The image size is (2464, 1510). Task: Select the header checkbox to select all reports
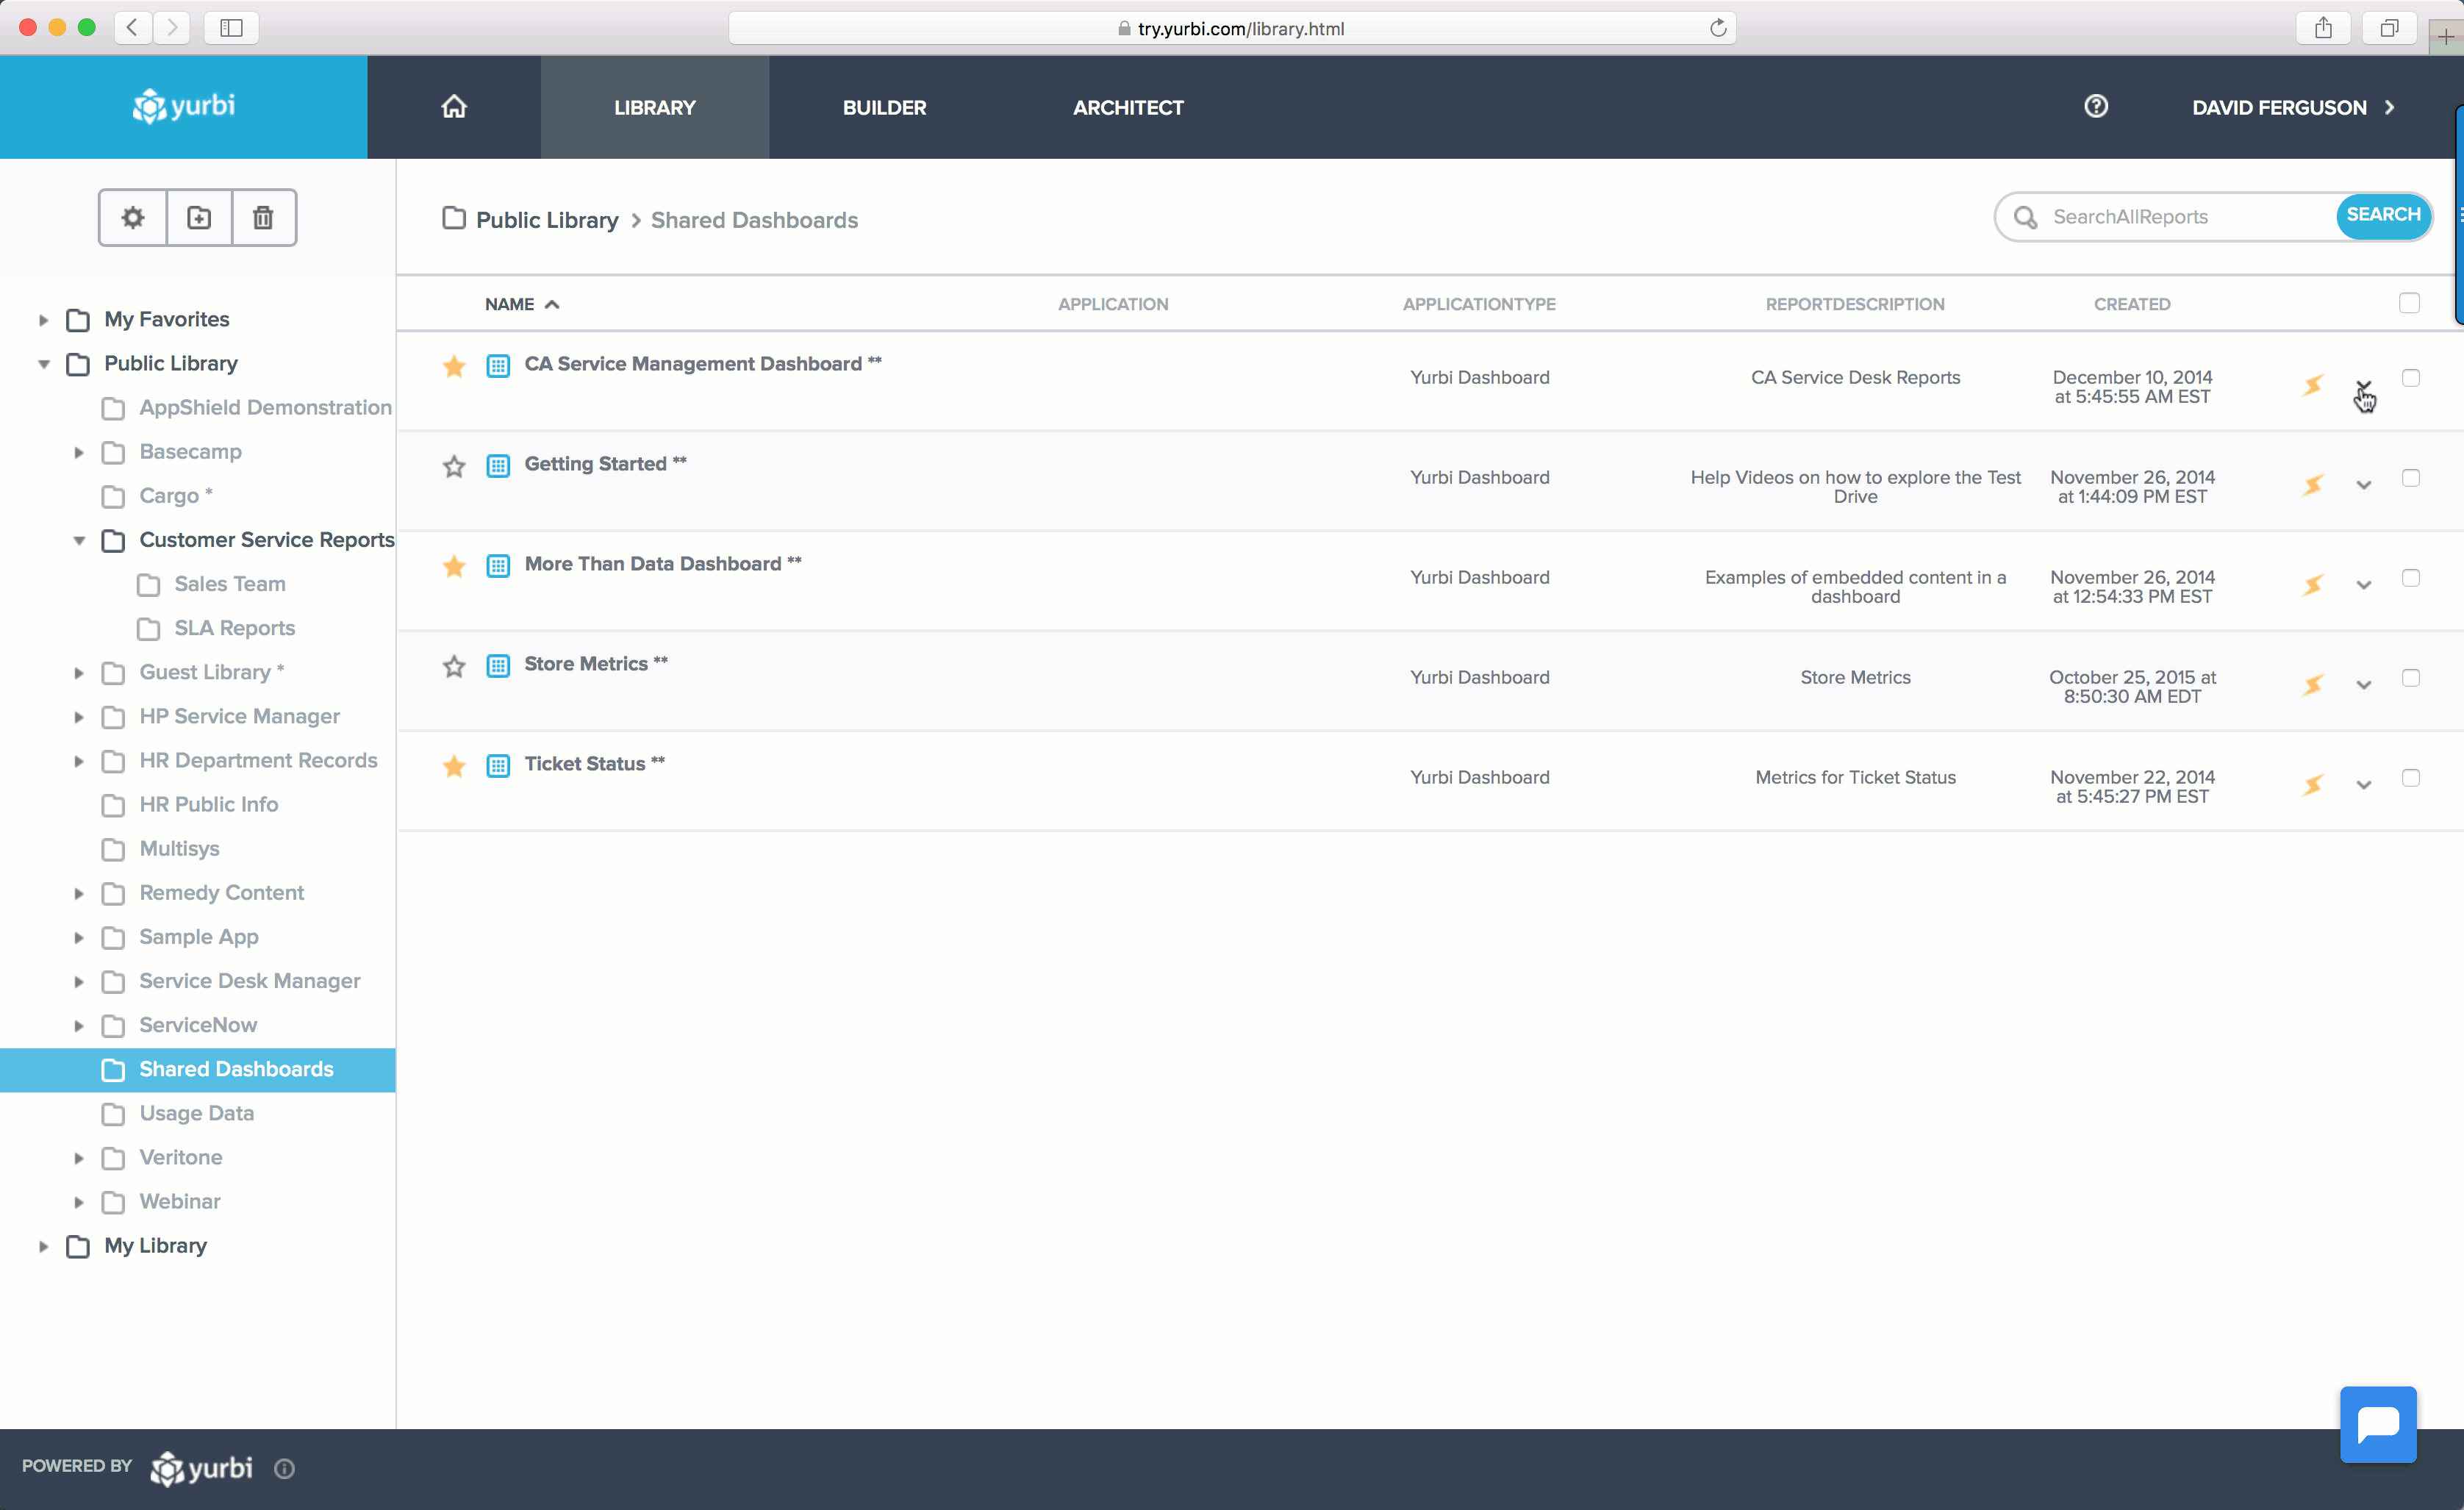coord(2409,303)
